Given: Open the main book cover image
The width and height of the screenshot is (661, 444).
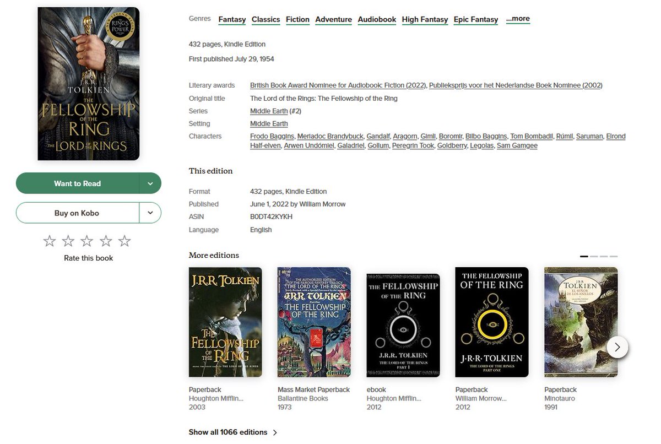Looking at the screenshot, I should [89, 84].
